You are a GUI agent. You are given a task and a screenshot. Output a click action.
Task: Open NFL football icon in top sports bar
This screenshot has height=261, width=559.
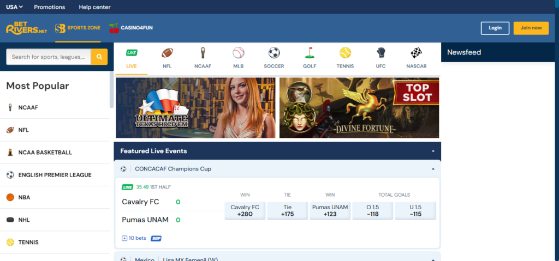[x=167, y=53]
